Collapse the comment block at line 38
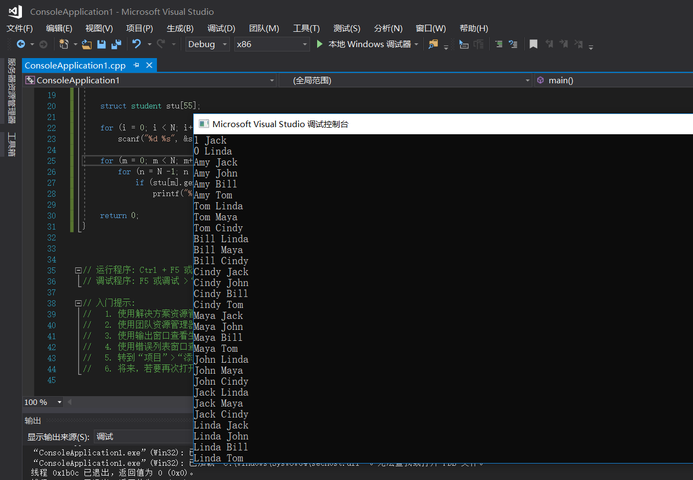693x480 pixels. pos(78,303)
